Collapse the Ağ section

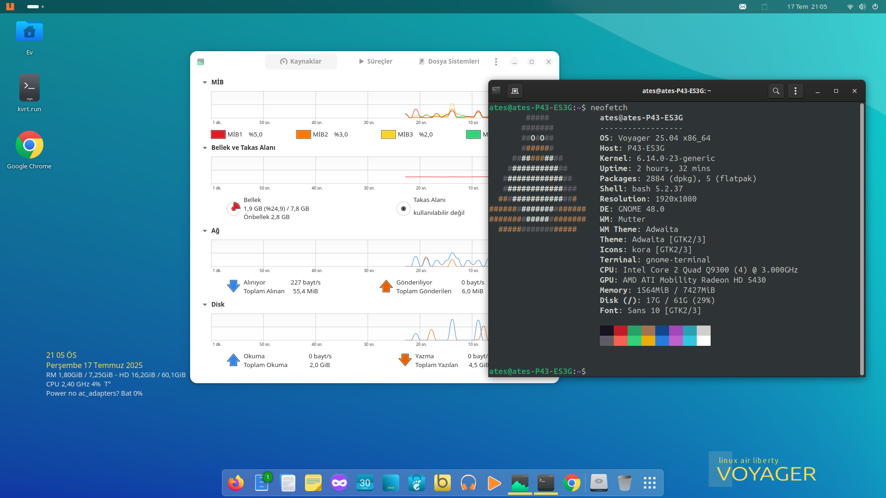point(205,231)
